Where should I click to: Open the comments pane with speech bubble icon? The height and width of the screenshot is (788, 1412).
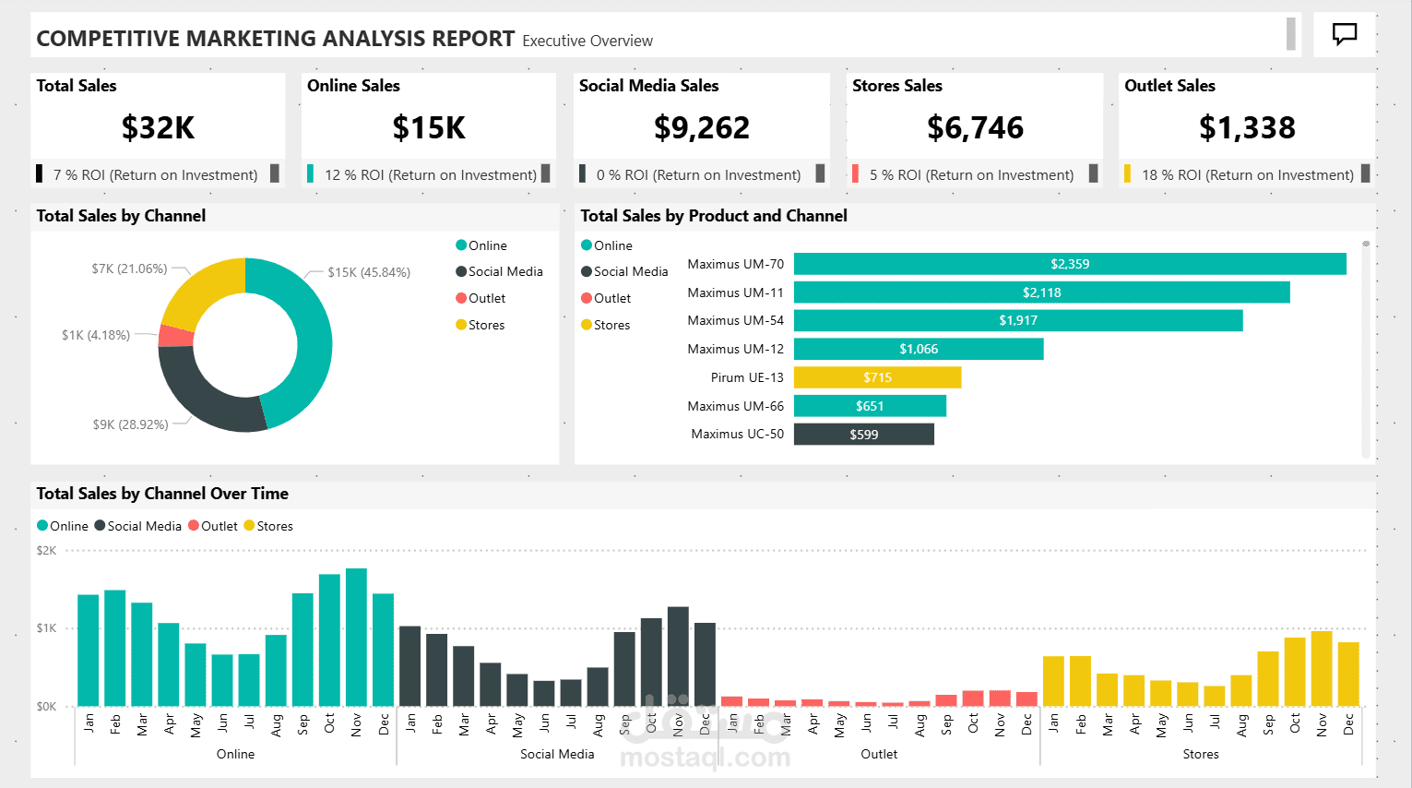(x=1344, y=34)
